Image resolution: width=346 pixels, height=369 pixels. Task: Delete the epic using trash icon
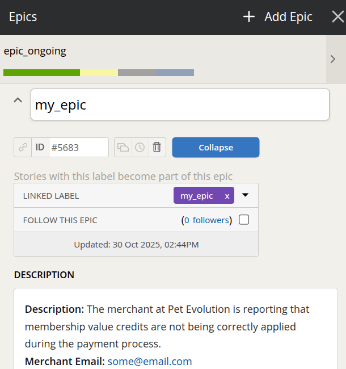point(157,148)
